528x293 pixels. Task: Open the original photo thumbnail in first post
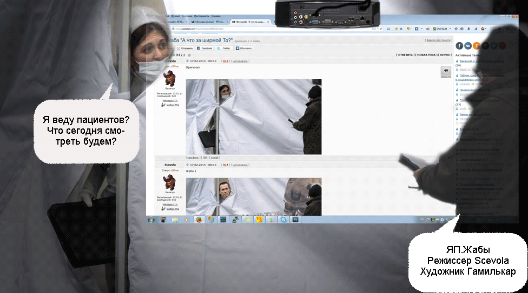pyautogui.click(x=253, y=117)
